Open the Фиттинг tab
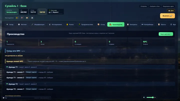 [x=22, y=24]
